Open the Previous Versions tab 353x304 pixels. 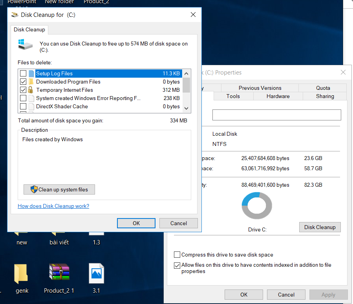(260, 88)
